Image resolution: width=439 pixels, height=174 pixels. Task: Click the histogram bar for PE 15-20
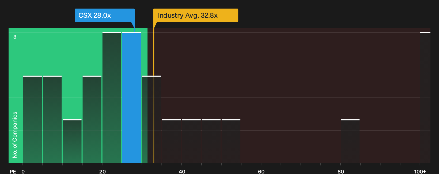pyautogui.click(x=92, y=119)
